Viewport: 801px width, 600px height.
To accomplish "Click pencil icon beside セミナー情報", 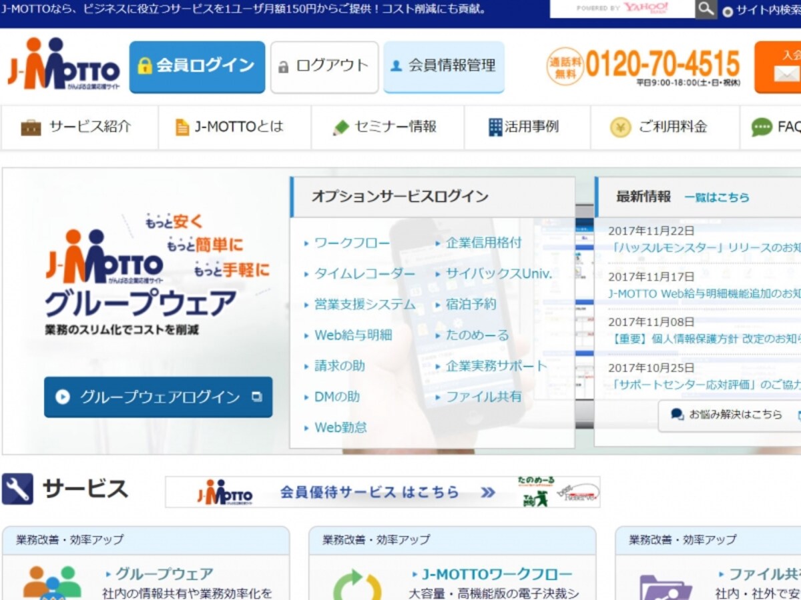I will coord(341,127).
